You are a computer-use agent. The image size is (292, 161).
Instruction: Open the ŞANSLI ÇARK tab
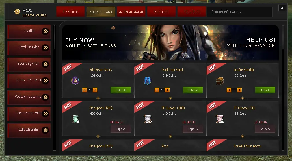point(101,12)
